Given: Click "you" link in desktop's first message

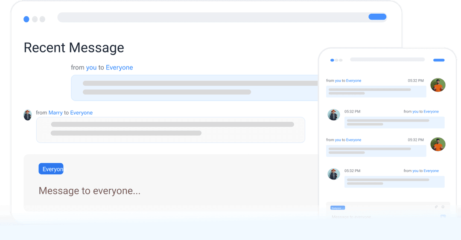Looking at the screenshot, I should tap(91, 67).
